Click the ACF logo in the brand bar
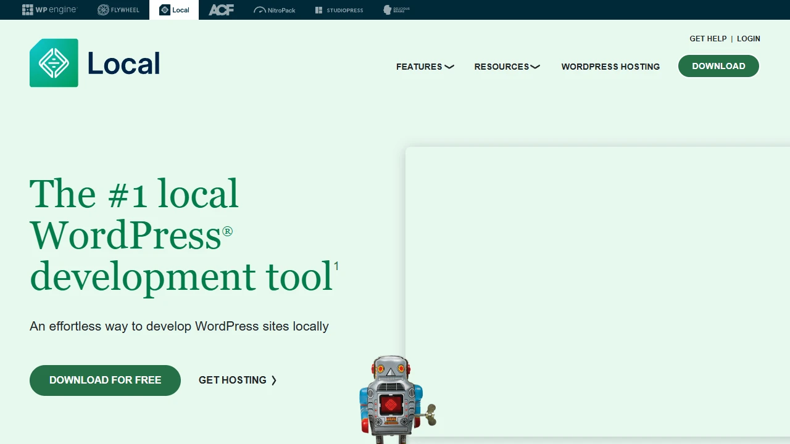This screenshot has height=444, width=790. coord(221,10)
